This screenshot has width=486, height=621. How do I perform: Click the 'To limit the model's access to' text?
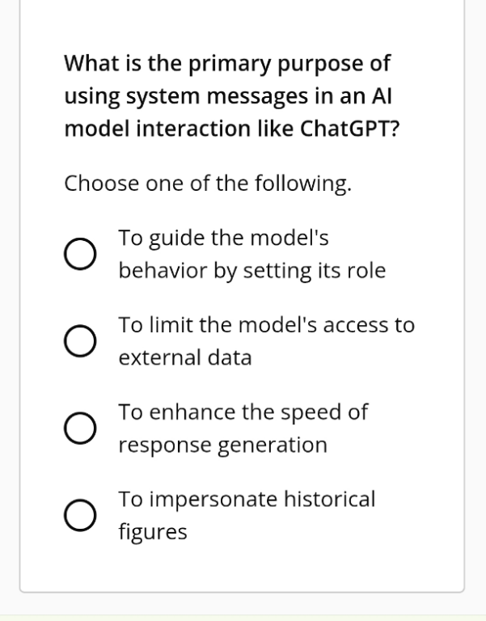267,325
